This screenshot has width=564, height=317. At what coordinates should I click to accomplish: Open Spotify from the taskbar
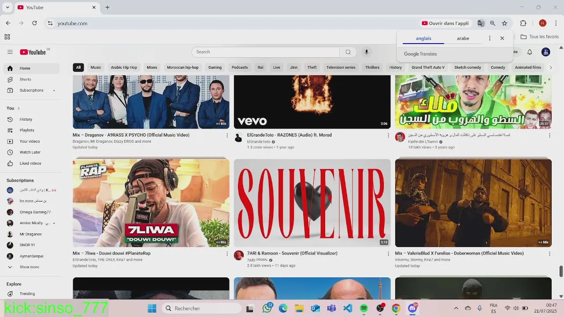pyautogui.click(x=364, y=308)
